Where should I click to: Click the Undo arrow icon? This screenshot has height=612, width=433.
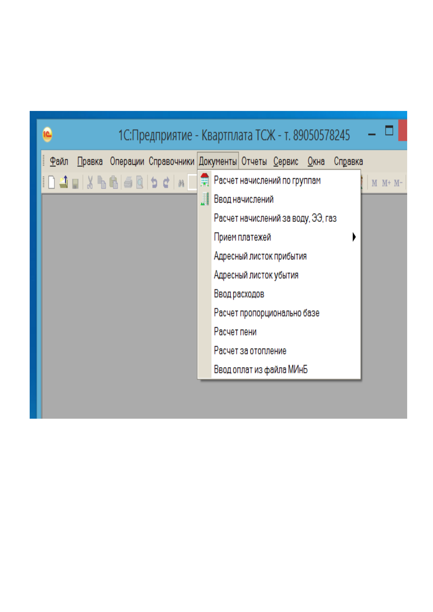pyautogui.click(x=154, y=182)
